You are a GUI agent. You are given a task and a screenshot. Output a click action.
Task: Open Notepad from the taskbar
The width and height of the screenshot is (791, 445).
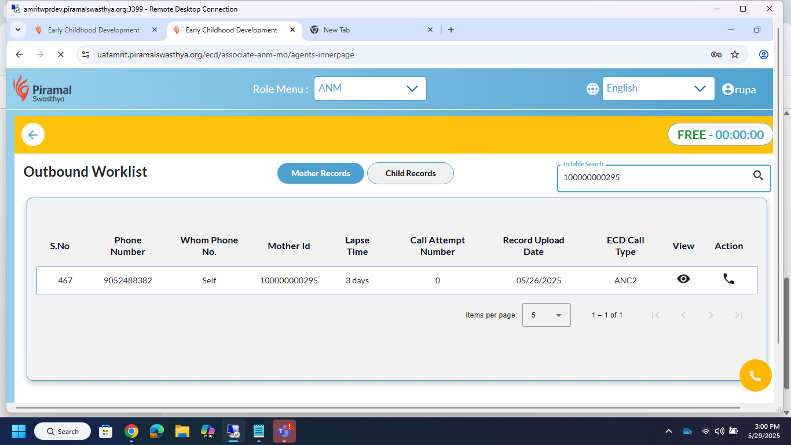[259, 431]
